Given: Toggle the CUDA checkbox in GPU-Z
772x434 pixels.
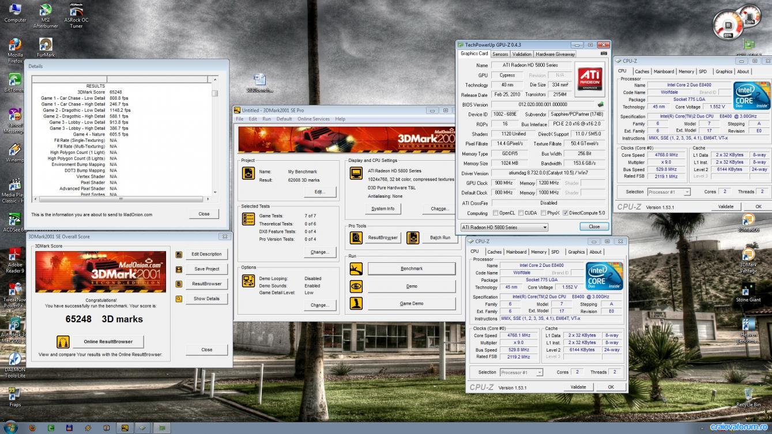Looking at the screenshot, I should click(x=521, y=213).
